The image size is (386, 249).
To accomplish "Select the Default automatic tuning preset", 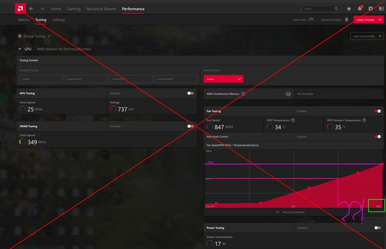I will click(41, 79).
